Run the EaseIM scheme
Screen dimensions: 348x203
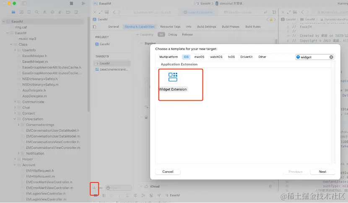[83, 3]
